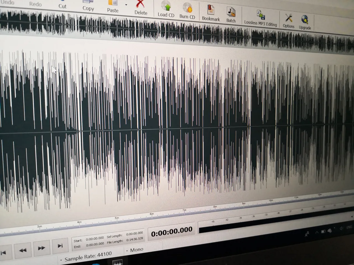Click the End time value 0:00:00.000
Image resolution: width=354 pixels, height=265 pixels.
coord(95,244)
